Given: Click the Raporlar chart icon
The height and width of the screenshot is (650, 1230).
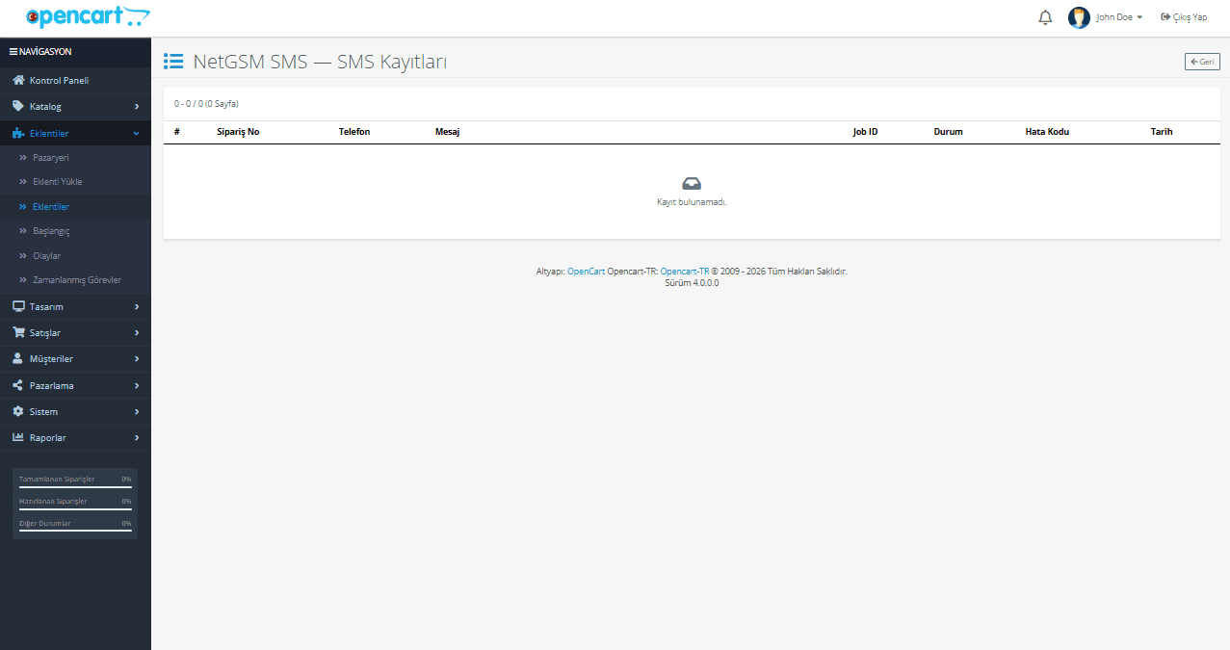Looking at the screenshot, I should pos(18,437).
